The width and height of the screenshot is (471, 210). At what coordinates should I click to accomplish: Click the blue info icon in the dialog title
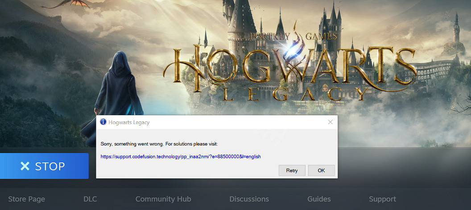point(103,122)
